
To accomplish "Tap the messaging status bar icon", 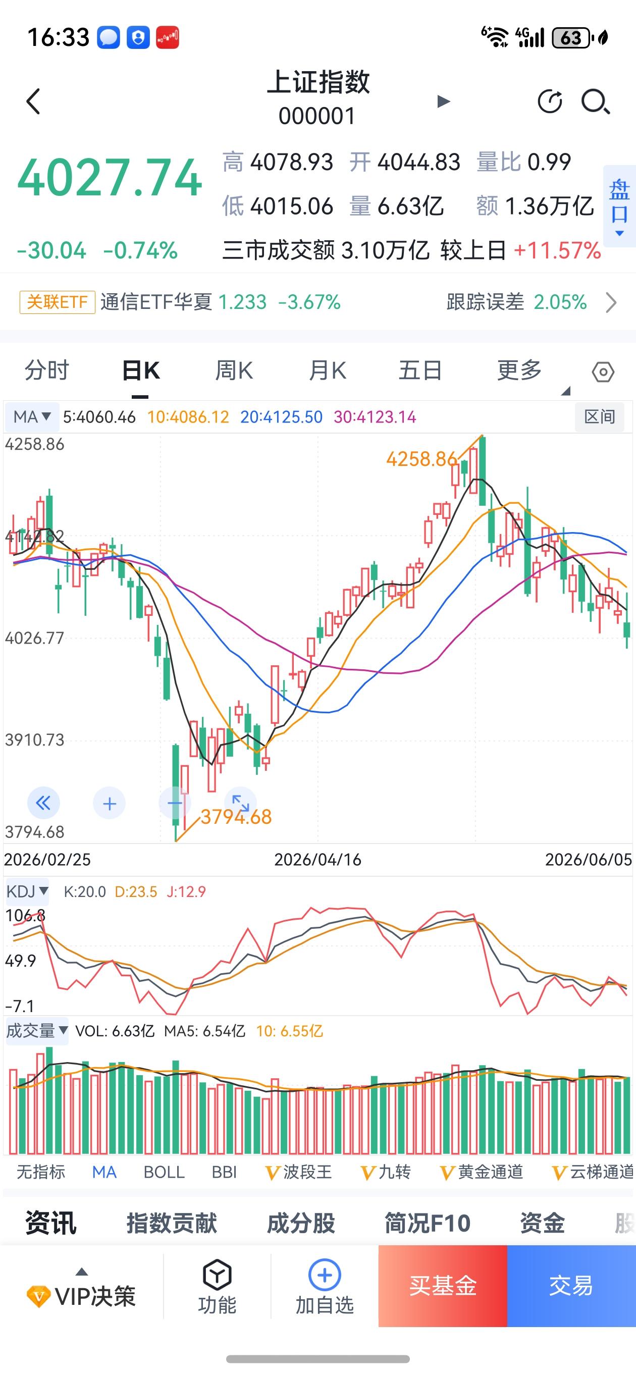I will click(108, 38).
